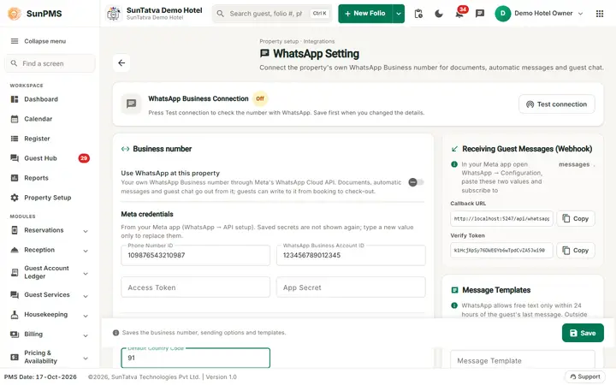Click the Verify Token text box
This screenshot has height=385, width=616.
(x=501, y=250)
